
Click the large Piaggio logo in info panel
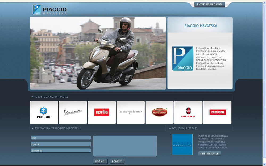pos(183,59)
